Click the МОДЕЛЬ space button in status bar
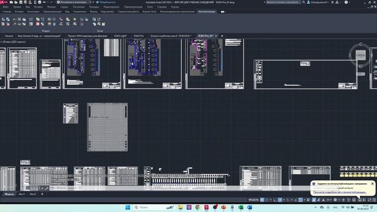 click(253, 200)
